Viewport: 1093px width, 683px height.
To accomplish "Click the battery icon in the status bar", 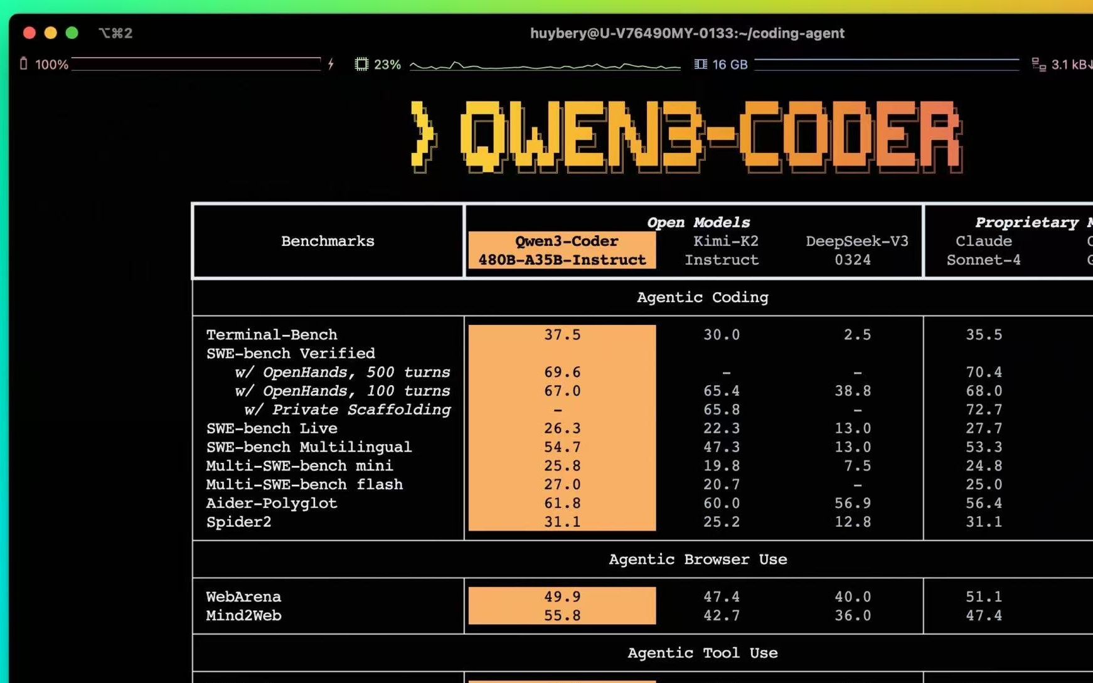I will pyautogui.click(x=24, y=64).
